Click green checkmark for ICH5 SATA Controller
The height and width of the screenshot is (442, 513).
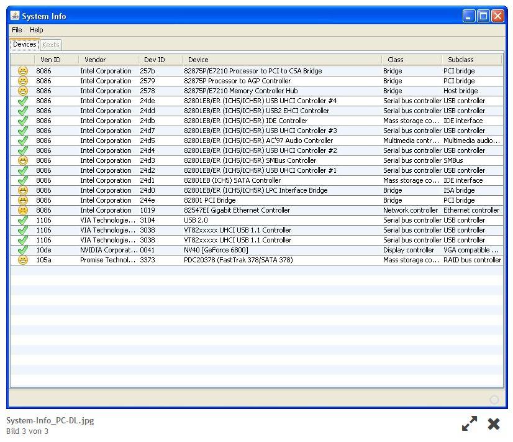(x=22, y=180)
